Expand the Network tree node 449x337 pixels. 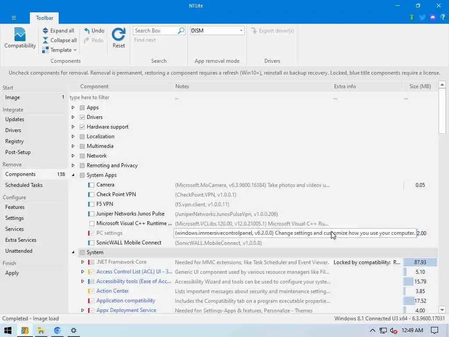pyautogui.click(x=73, y=156)
